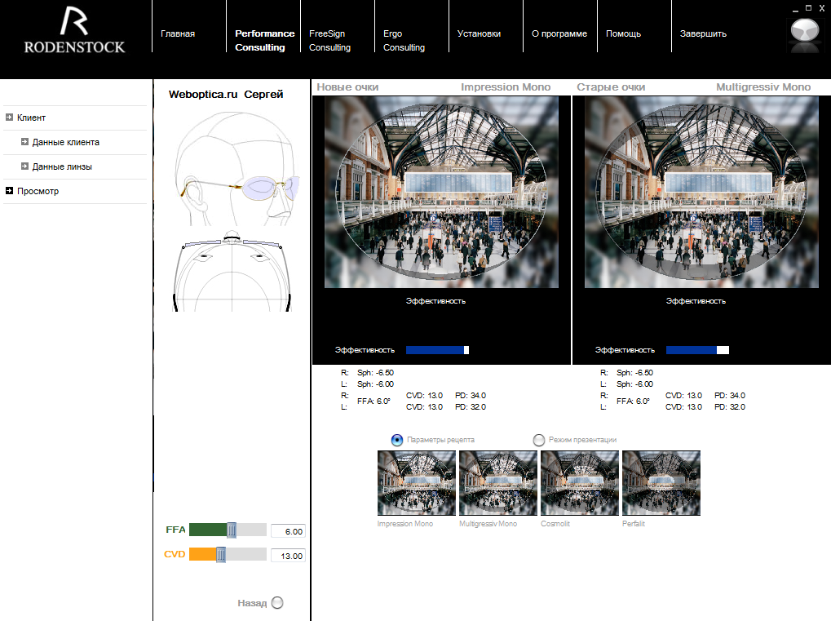Click the Multigressiv Mono title above preview
831x621 pixels.
coord(763,87)
